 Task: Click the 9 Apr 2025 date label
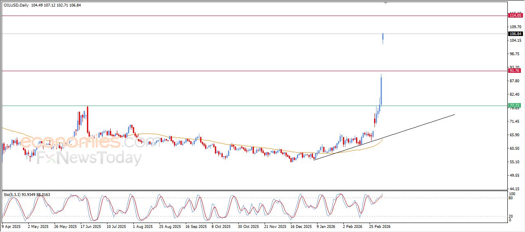click(x=11, y=226)
